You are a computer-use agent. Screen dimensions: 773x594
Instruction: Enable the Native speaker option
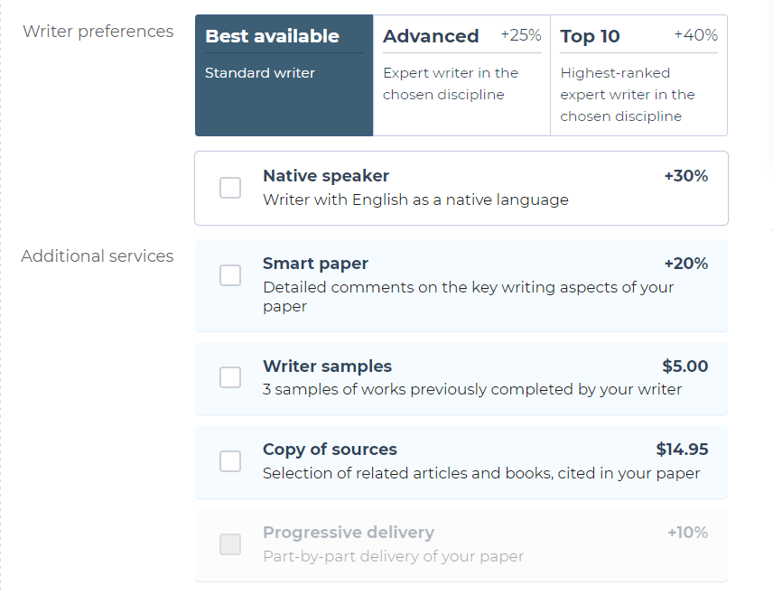pos(230,188)
